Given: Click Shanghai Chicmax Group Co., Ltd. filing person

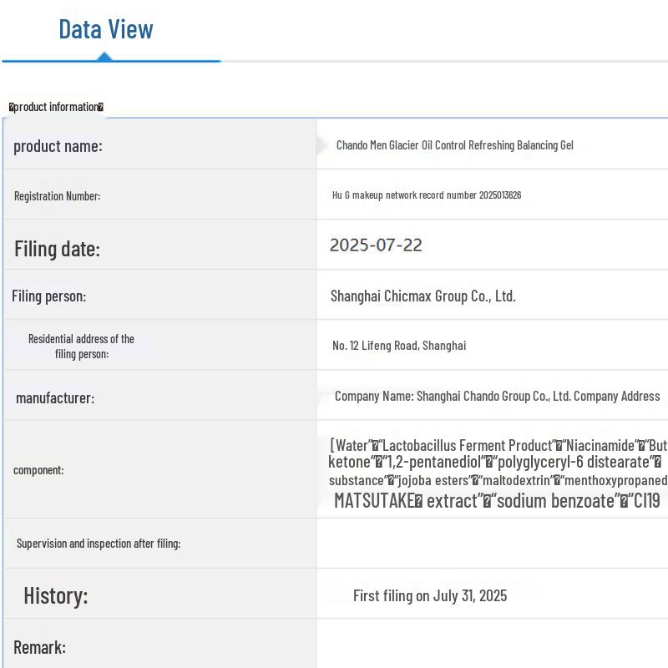Looking at the screenshot, I should coord(423,296).
